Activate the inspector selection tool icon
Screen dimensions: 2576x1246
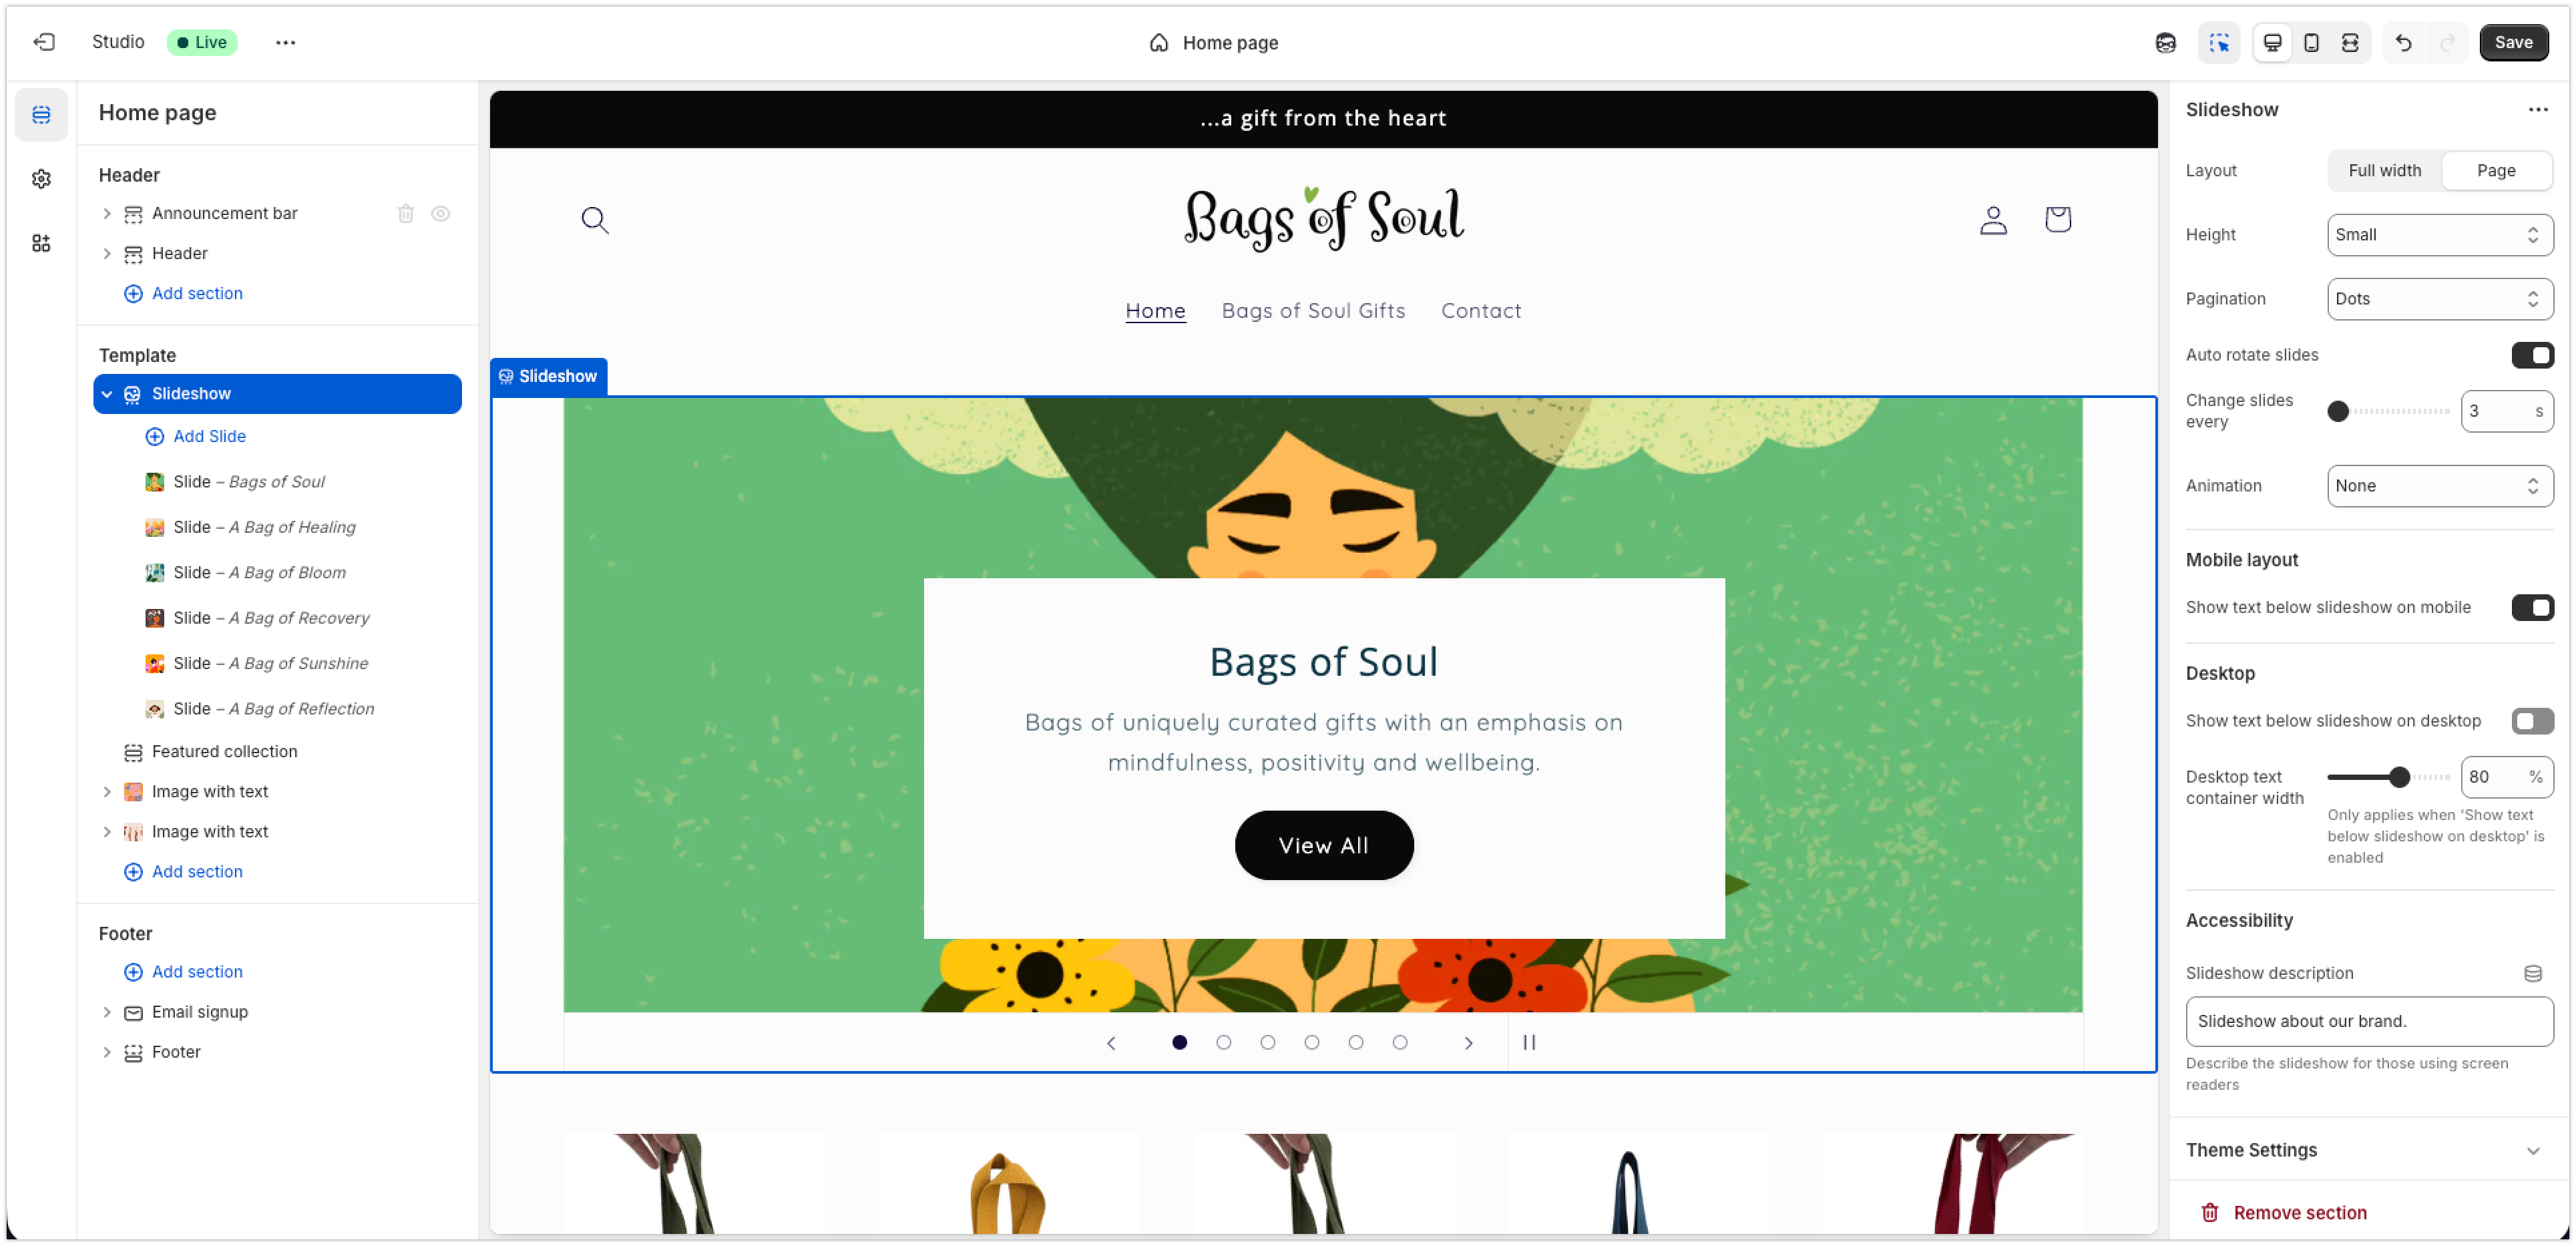[x=2219, y=42]
